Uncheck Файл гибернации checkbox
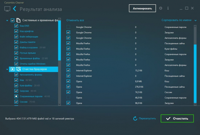200x135 pixels. (16, 37)
